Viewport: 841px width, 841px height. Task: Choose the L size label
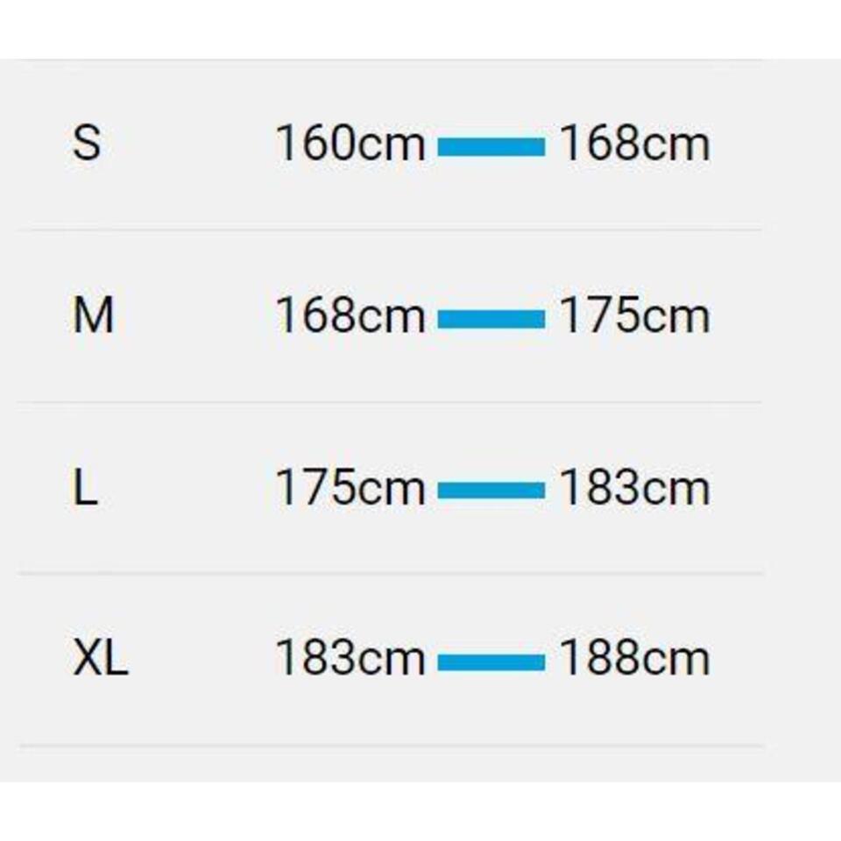click(x=85, y=487)
